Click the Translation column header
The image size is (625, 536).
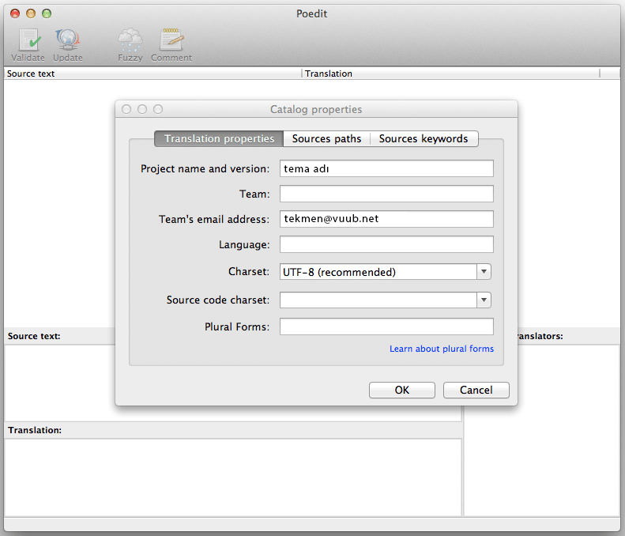click(450, 74)
